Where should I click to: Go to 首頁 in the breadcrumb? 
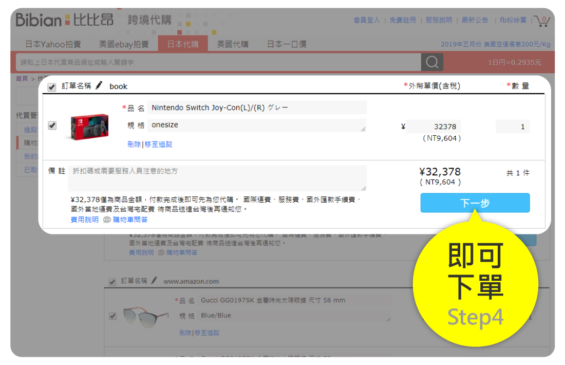coord(22,78)
